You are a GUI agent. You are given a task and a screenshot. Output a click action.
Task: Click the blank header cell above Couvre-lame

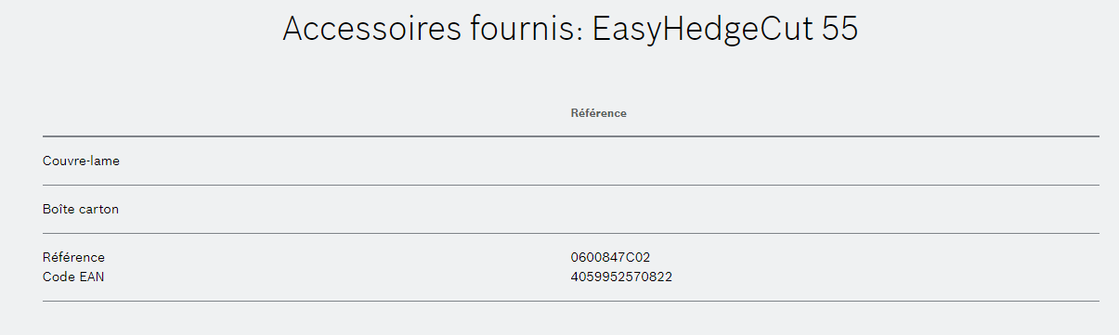coord(306,113)
